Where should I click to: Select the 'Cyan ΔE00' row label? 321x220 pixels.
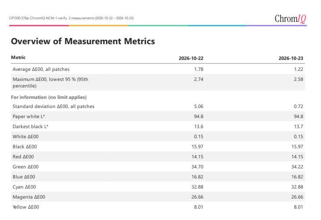pos(24,187)
